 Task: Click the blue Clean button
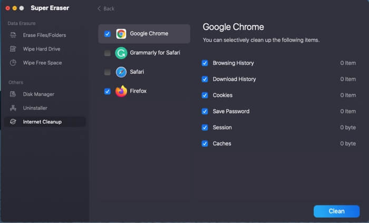coord(336,211)
